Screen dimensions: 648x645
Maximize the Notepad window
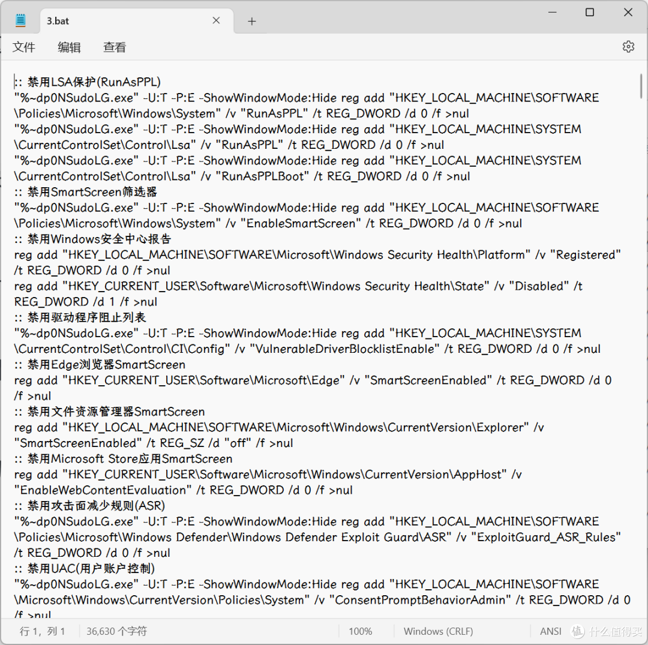590,13
